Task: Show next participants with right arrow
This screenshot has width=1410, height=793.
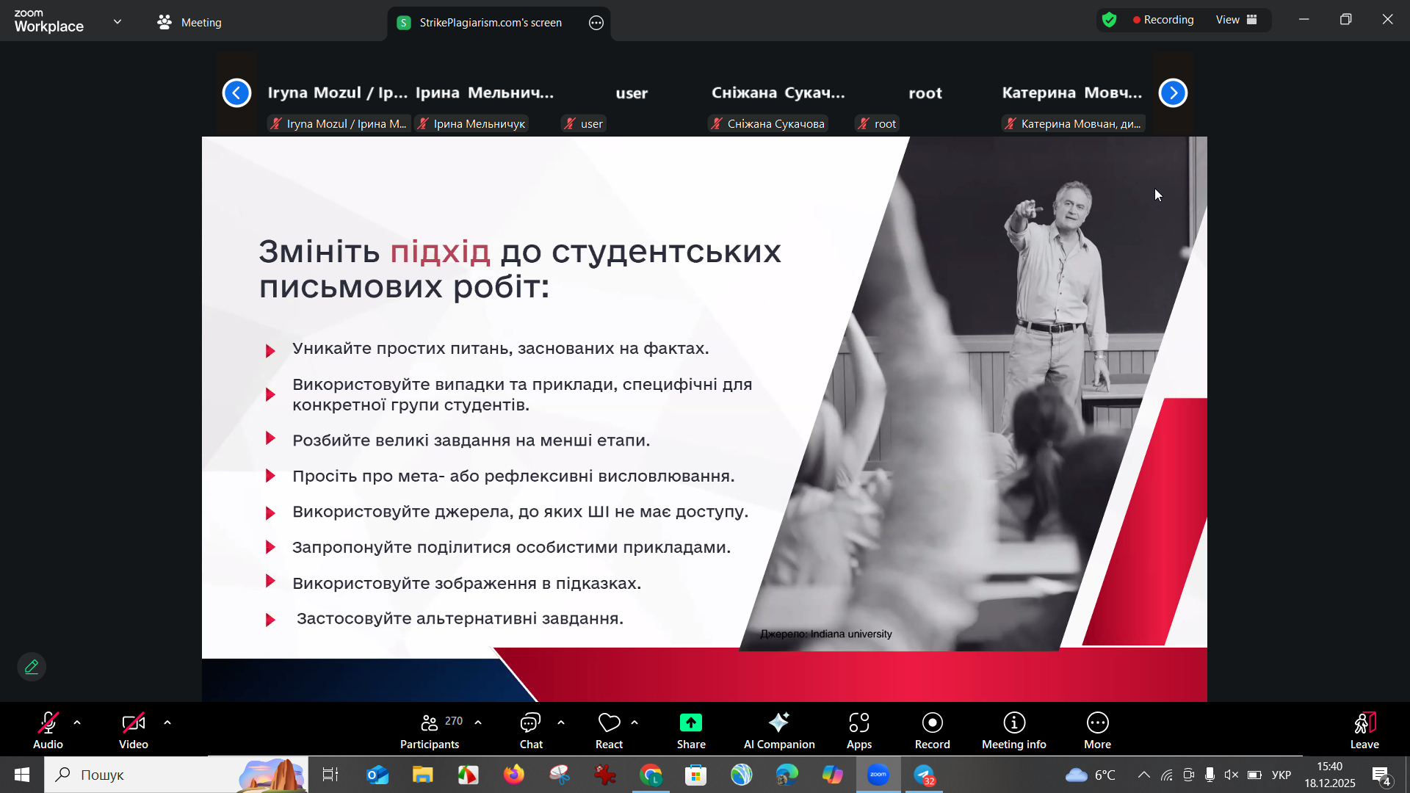Action: pos(1173,93)
